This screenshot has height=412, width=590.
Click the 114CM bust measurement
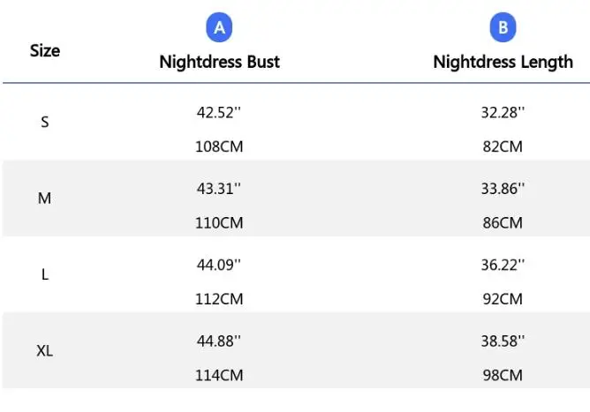point(219,375)
